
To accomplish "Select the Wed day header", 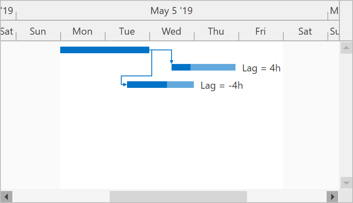I will point(172,31).
